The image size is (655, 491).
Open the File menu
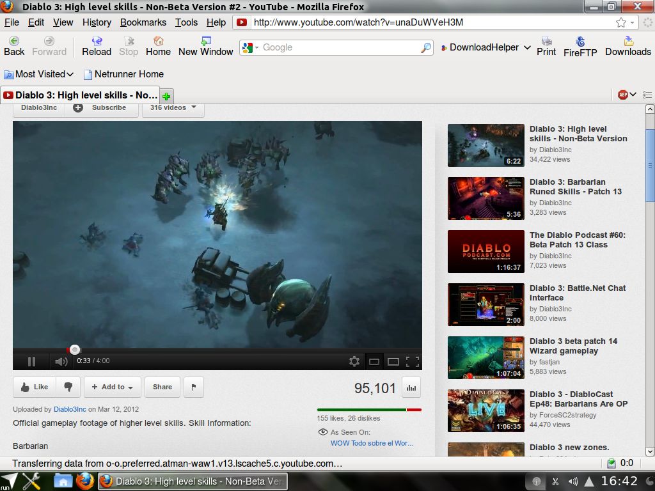12,22
